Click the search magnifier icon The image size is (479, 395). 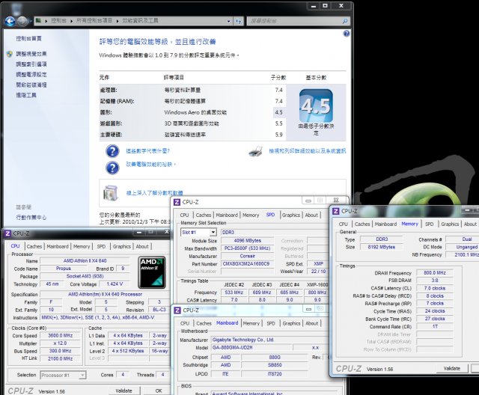tap(345, 21)
